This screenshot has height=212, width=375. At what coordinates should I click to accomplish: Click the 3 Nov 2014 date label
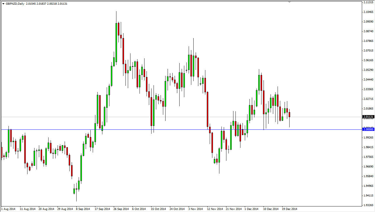click(195, 209)
